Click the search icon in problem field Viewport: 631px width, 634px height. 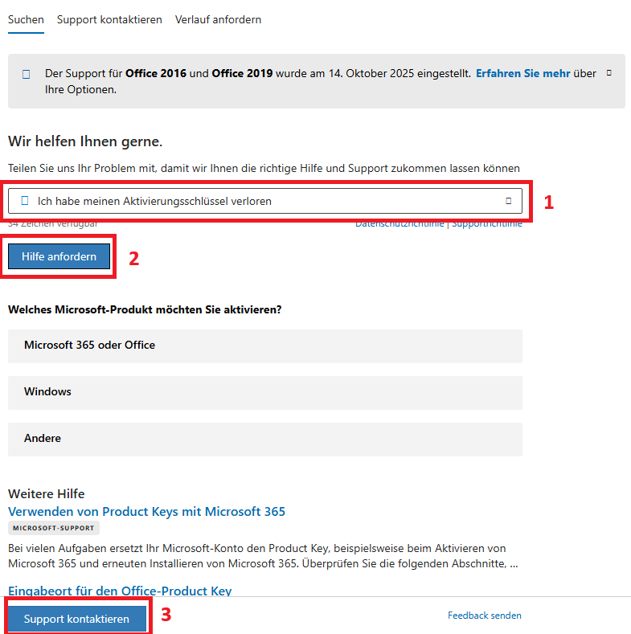click(x=25, y=201)
